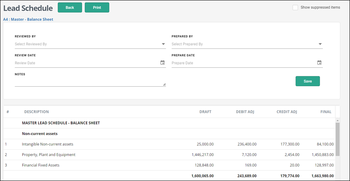Screen dimensions: 350x181
Task: Click credit adjustment value 20.00
Action: [295, 165]
